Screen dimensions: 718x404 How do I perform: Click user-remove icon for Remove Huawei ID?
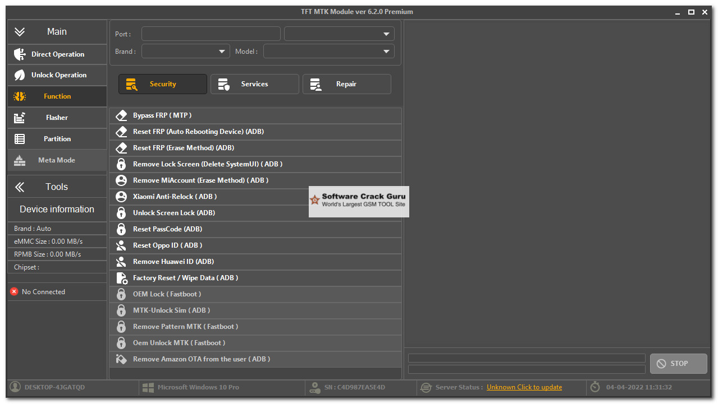pos(121,262)
